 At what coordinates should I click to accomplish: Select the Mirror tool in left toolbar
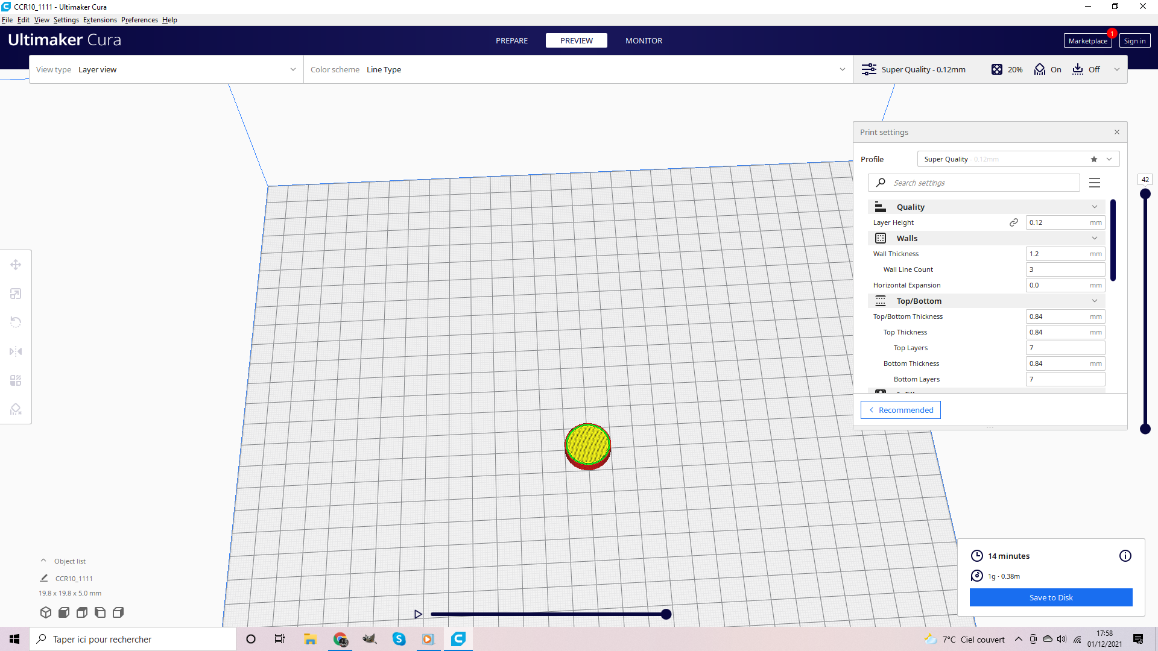(x=16, y=351)
